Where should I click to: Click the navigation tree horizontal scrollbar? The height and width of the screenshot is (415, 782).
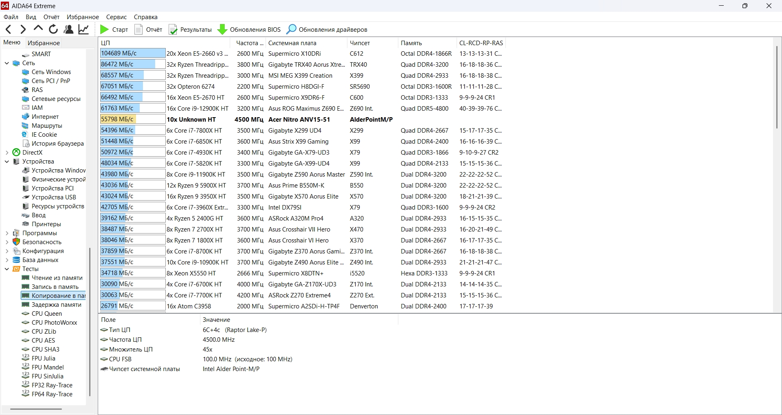36,409
